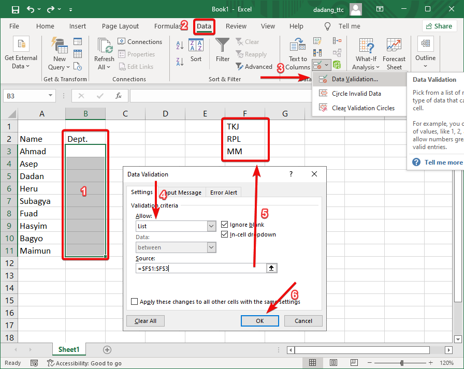Uncheck the In-cell dropdown checkbox

[x=225, y=234]
